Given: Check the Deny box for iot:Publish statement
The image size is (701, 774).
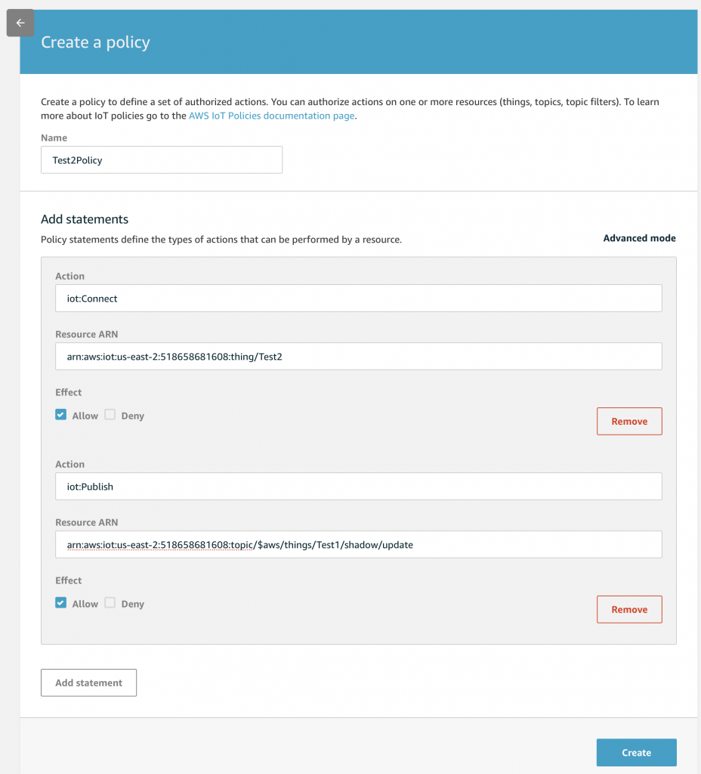Looking at the screenshot, I should [110, 602].
